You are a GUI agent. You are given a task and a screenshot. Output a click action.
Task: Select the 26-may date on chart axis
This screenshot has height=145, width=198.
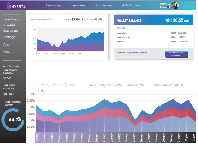coord(141,138)
